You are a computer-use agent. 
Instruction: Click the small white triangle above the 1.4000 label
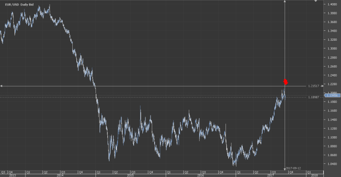(316, 1)
